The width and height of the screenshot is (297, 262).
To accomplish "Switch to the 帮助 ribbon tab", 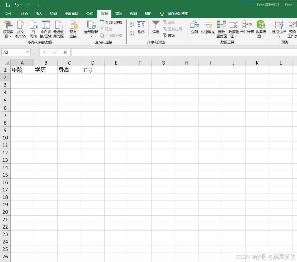I will [148, 14].
